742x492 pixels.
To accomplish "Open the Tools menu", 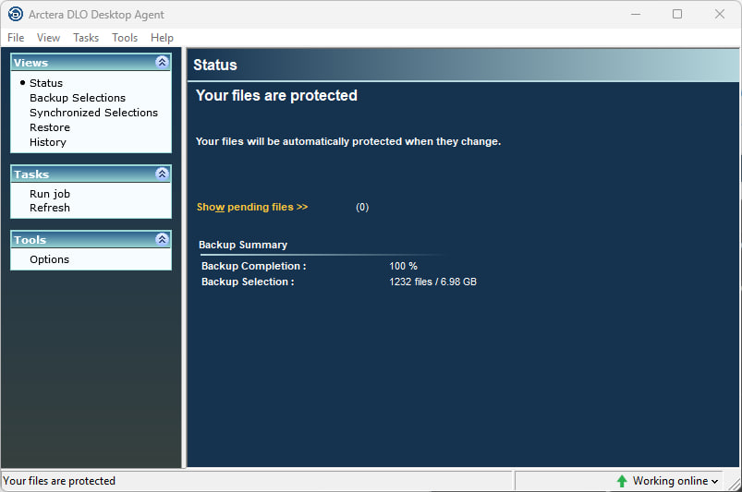I will [x=125, y=38].
